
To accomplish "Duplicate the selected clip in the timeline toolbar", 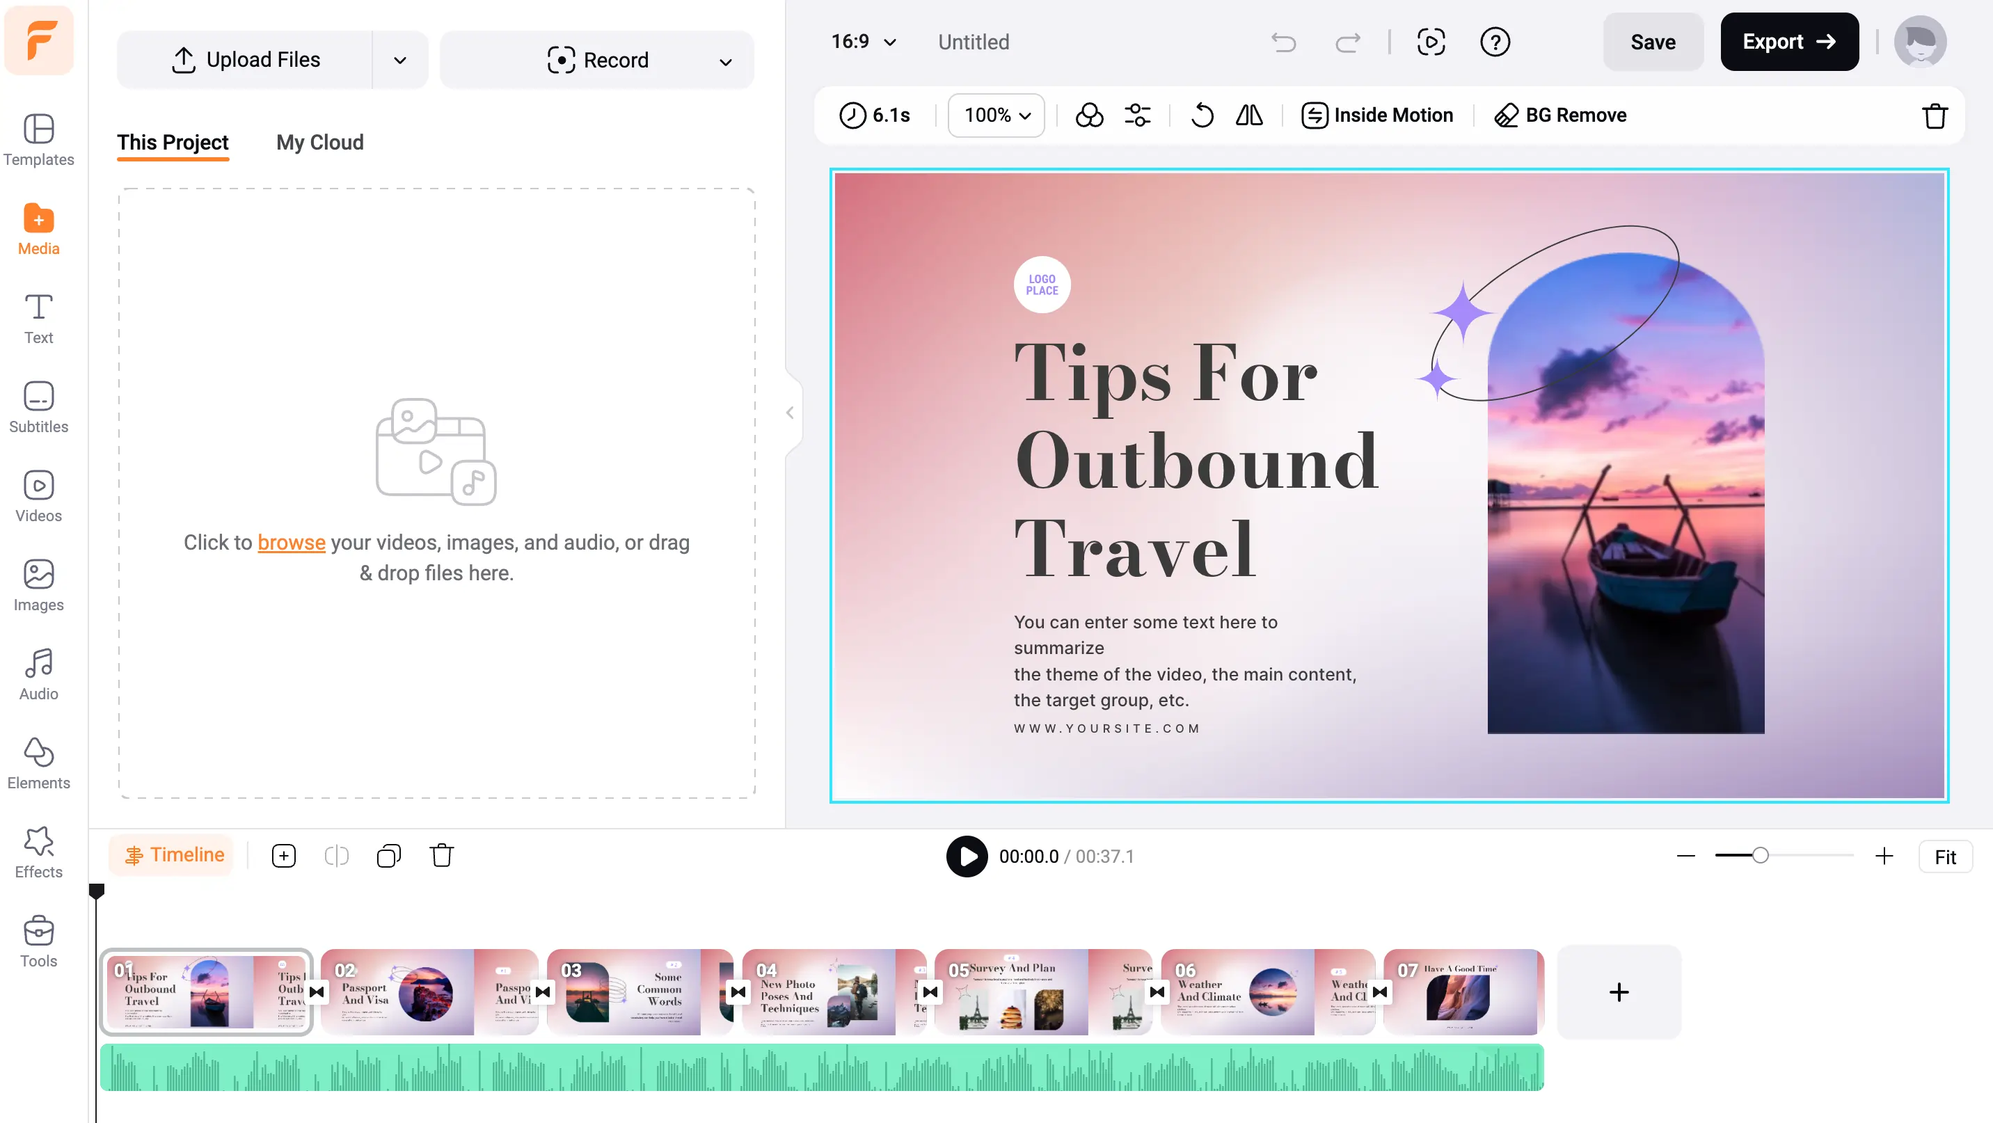I will tap(388, 855).
